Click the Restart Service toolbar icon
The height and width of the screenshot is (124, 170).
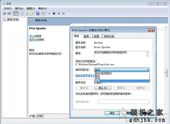point(64,14)
